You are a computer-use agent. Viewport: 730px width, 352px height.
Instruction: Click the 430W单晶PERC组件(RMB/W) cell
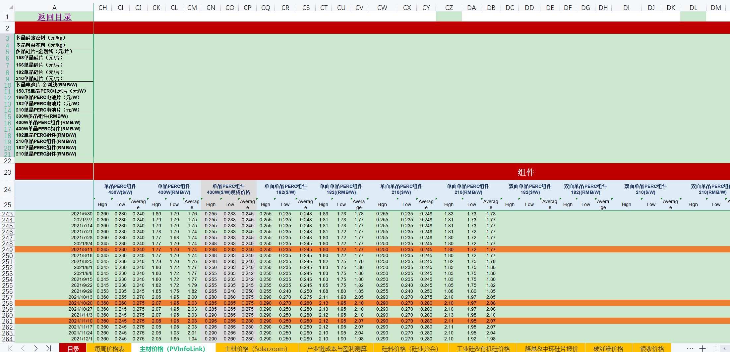point(54,129)
